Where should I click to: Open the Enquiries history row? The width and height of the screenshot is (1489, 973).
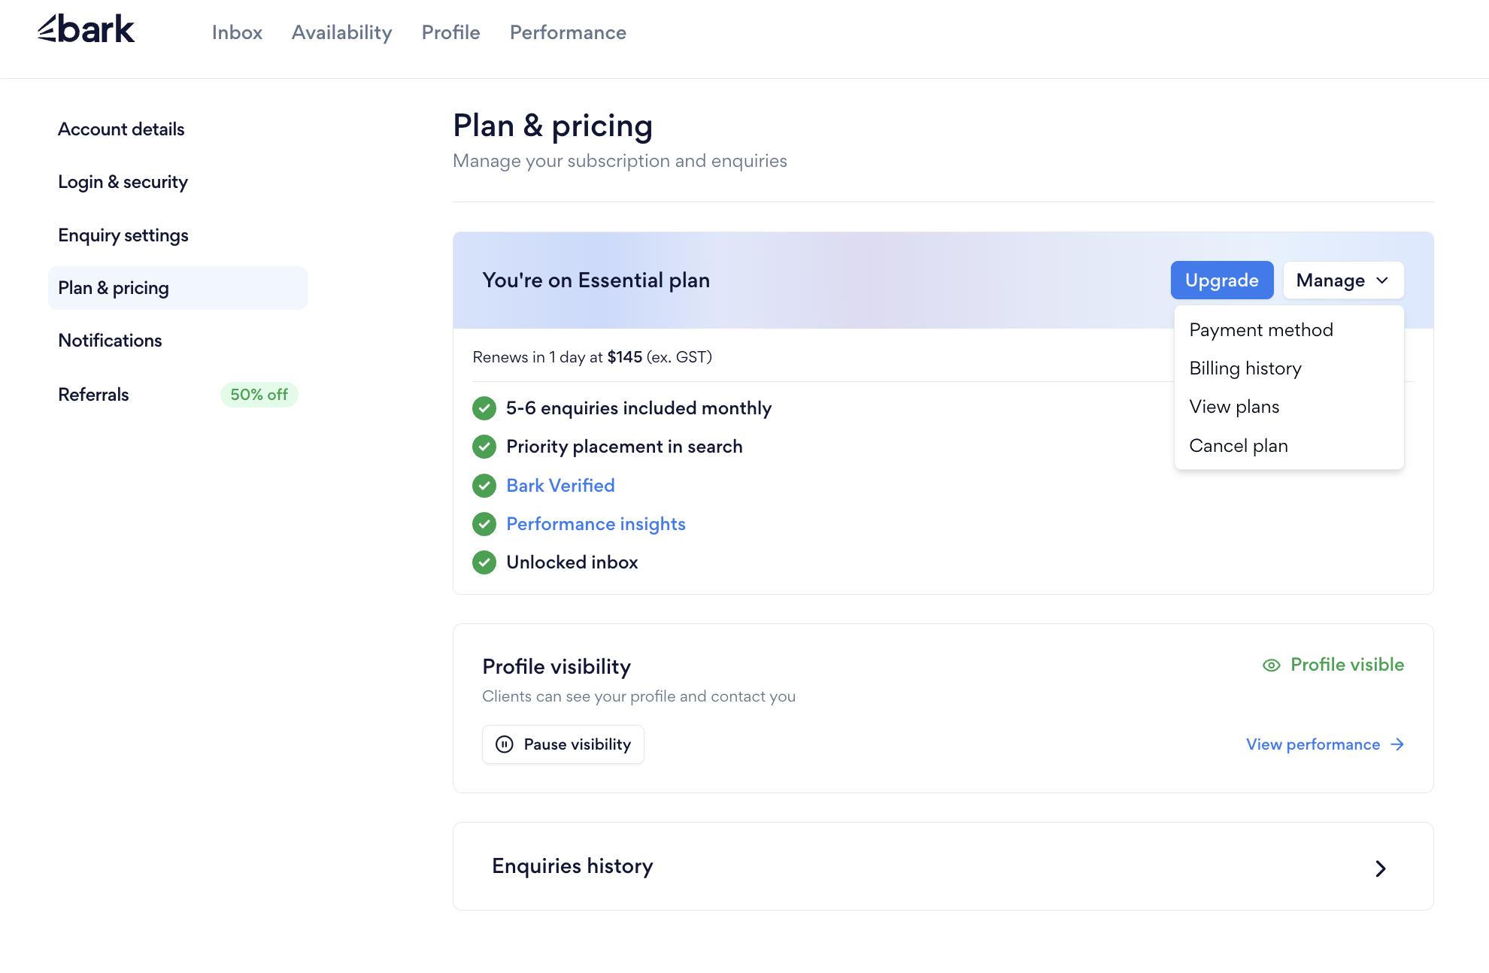(x=943, y=866)
